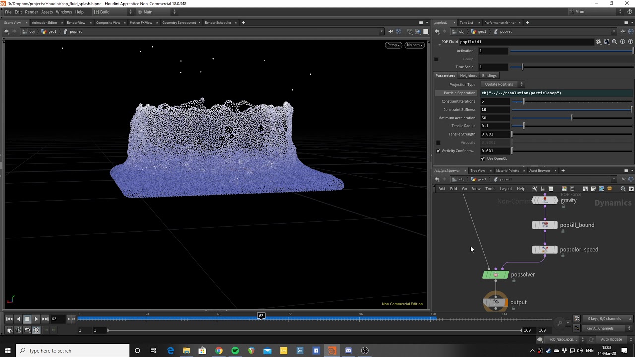Toggle audio icon in playbar

click(18, 330)
